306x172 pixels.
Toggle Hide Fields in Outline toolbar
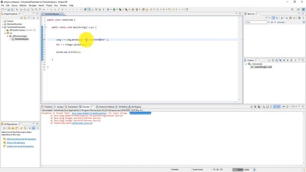tap(280, 60)
